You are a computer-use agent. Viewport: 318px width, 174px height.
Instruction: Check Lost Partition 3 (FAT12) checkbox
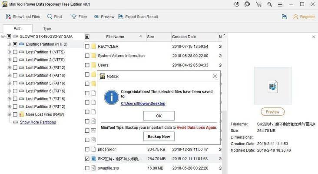coord(15,67)
